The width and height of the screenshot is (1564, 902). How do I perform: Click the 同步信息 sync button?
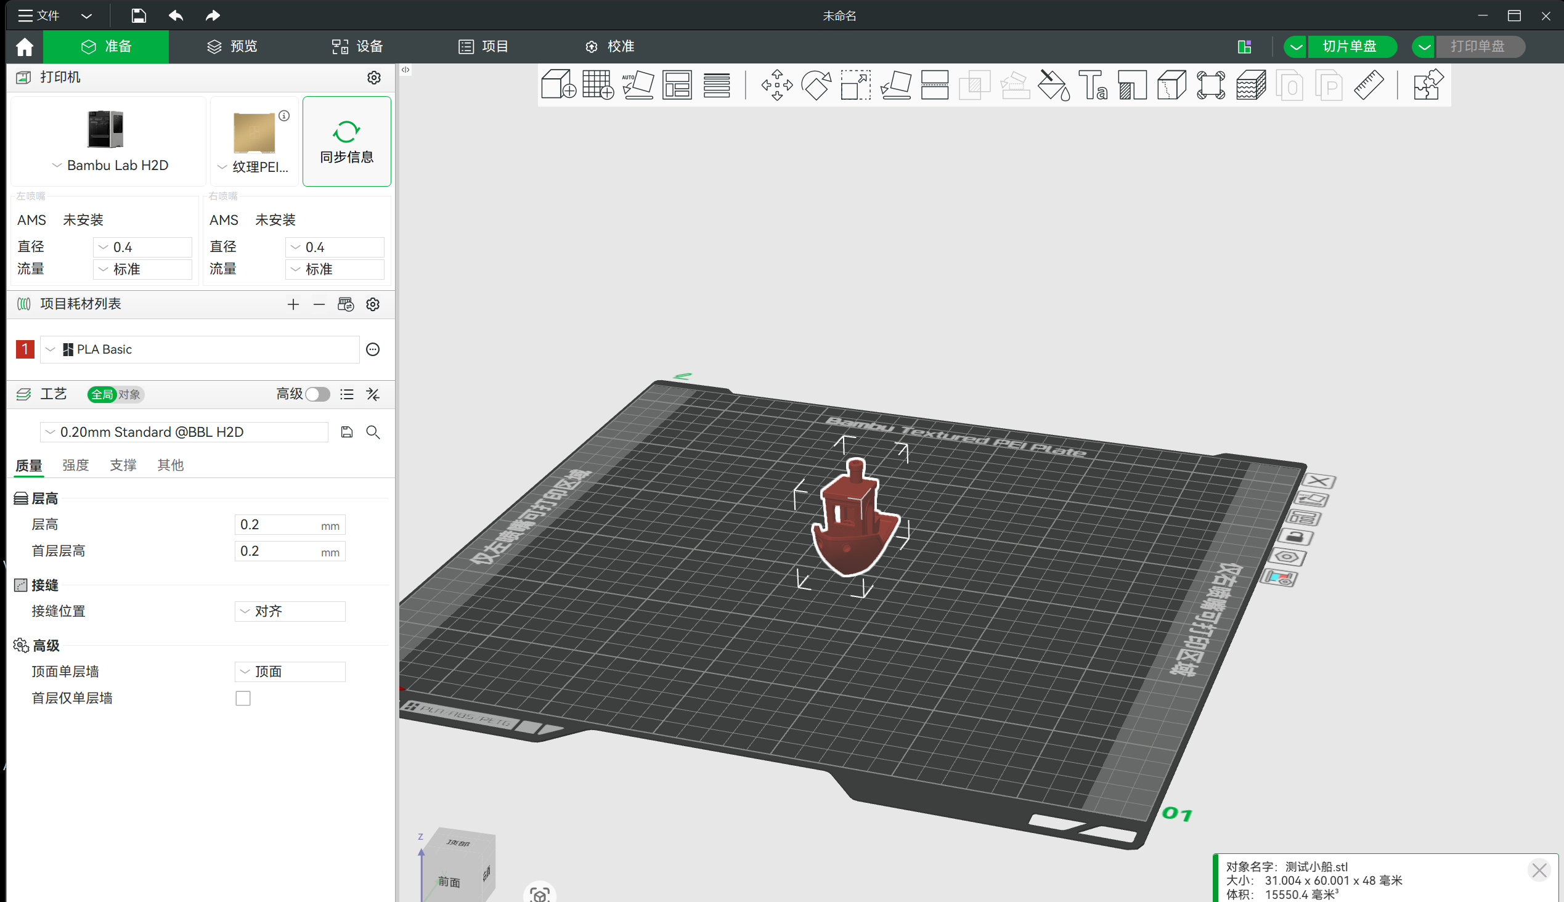click(x=346, y=141)
